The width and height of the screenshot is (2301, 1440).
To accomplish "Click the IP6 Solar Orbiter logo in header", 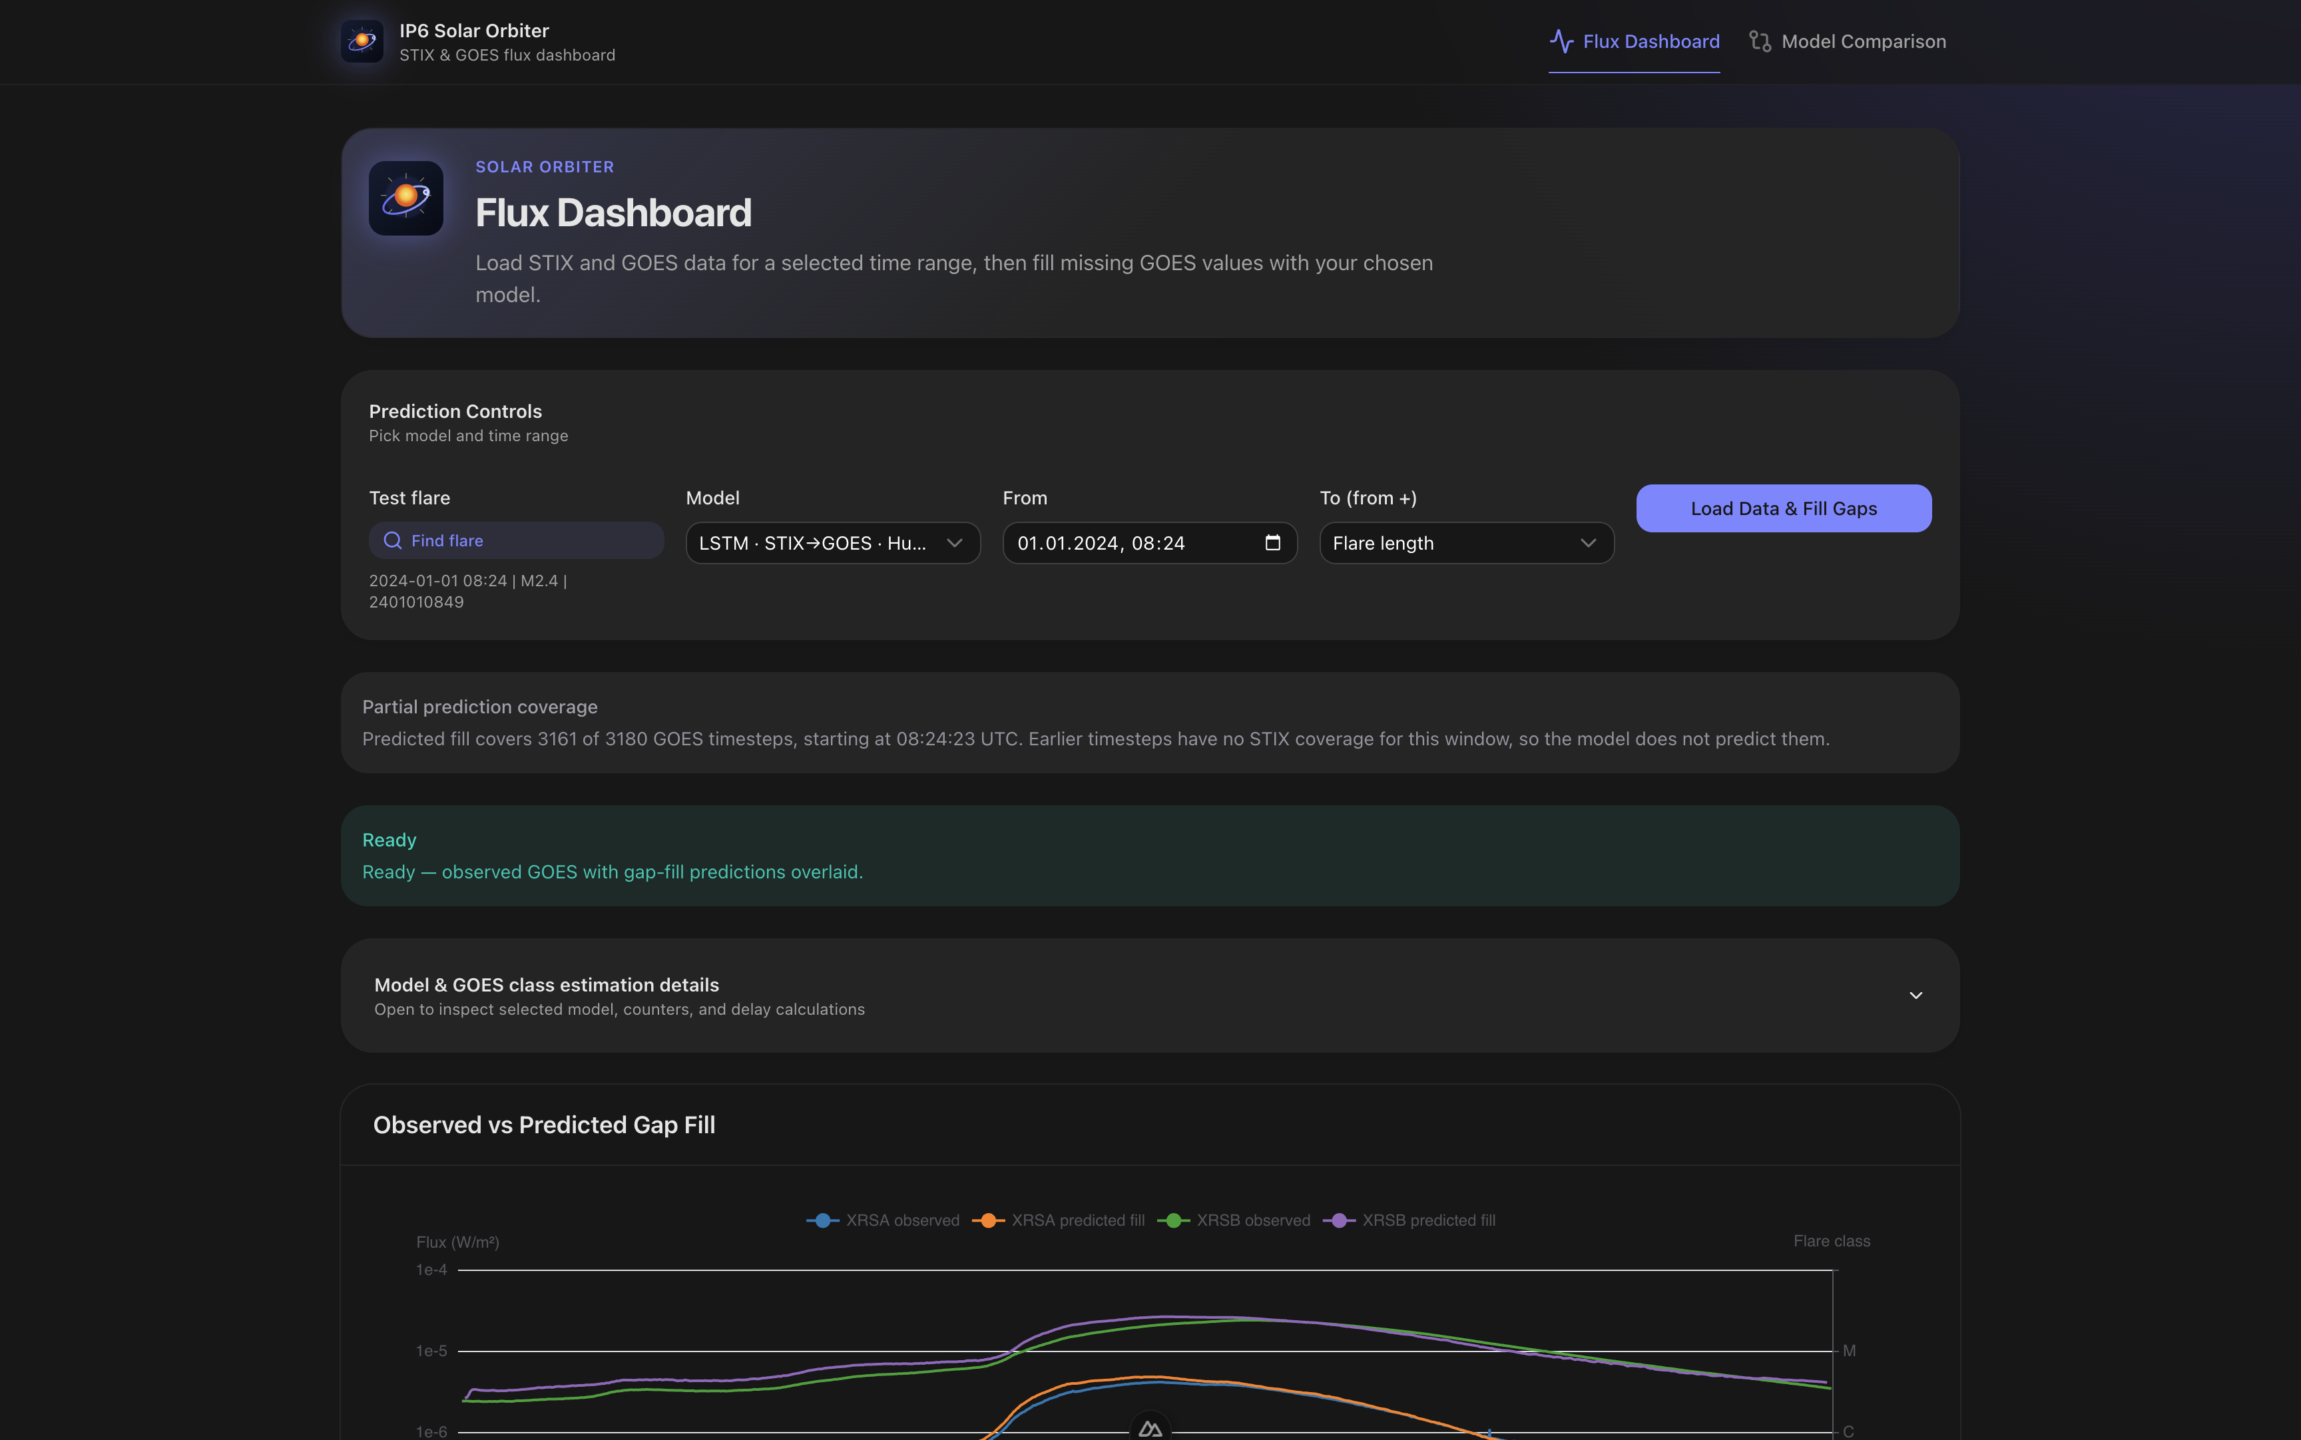I will 362,41.
